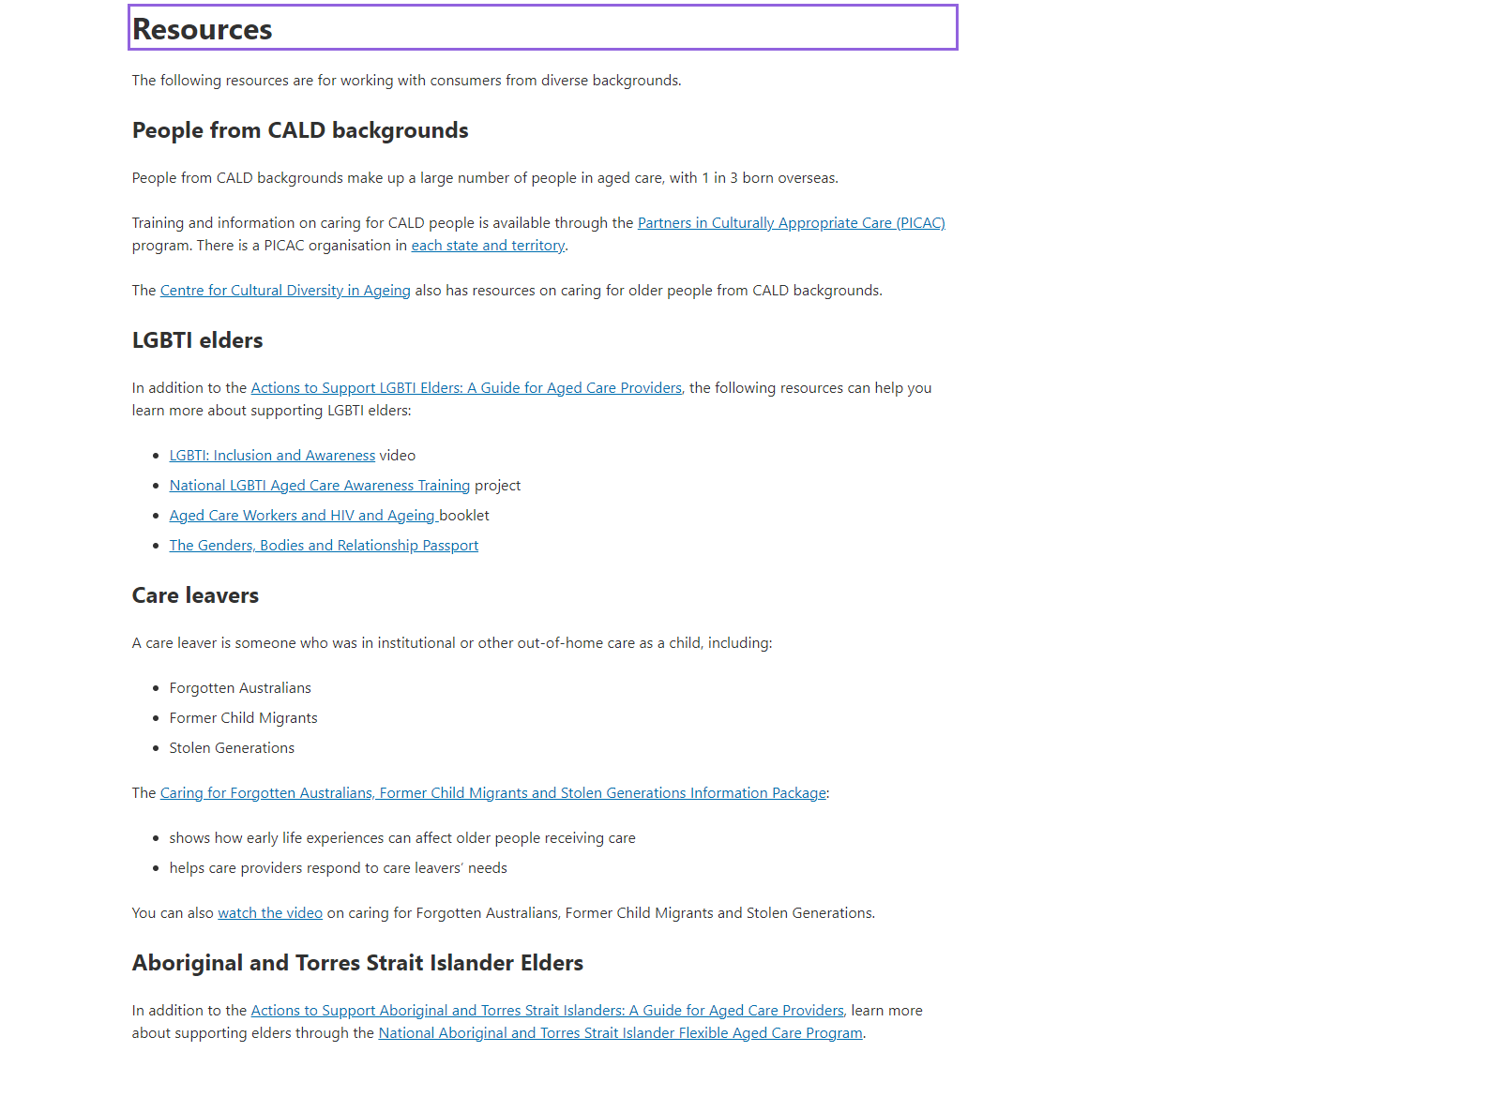Click the 'watch the video' link
The width and height of the screenshot is (1512, 1097).
tap(270, 913)
